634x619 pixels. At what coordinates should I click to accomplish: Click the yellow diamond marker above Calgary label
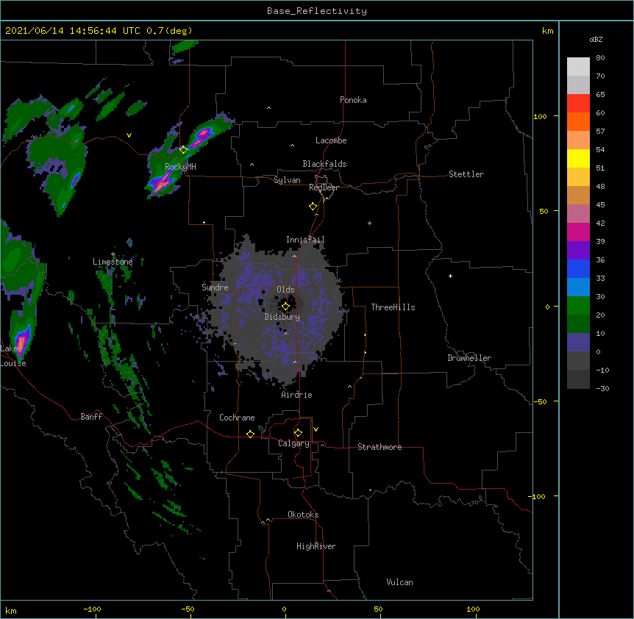click(298, 433)
